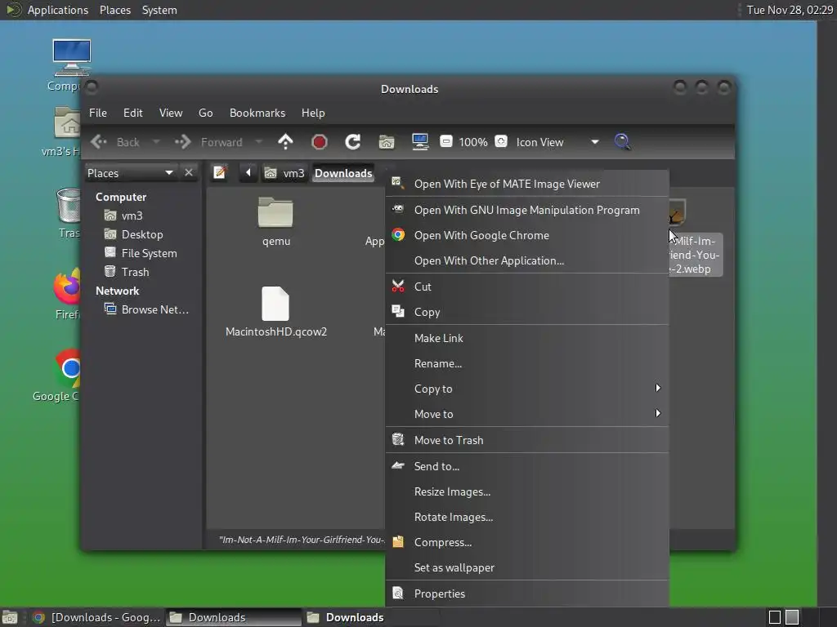This screenshot has height=627, width=837.
Task: Switch to second workspace in pager
Action: coord(792,617)
